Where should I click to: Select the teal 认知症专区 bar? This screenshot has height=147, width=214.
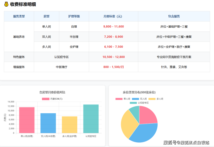(x=91, y=119)
